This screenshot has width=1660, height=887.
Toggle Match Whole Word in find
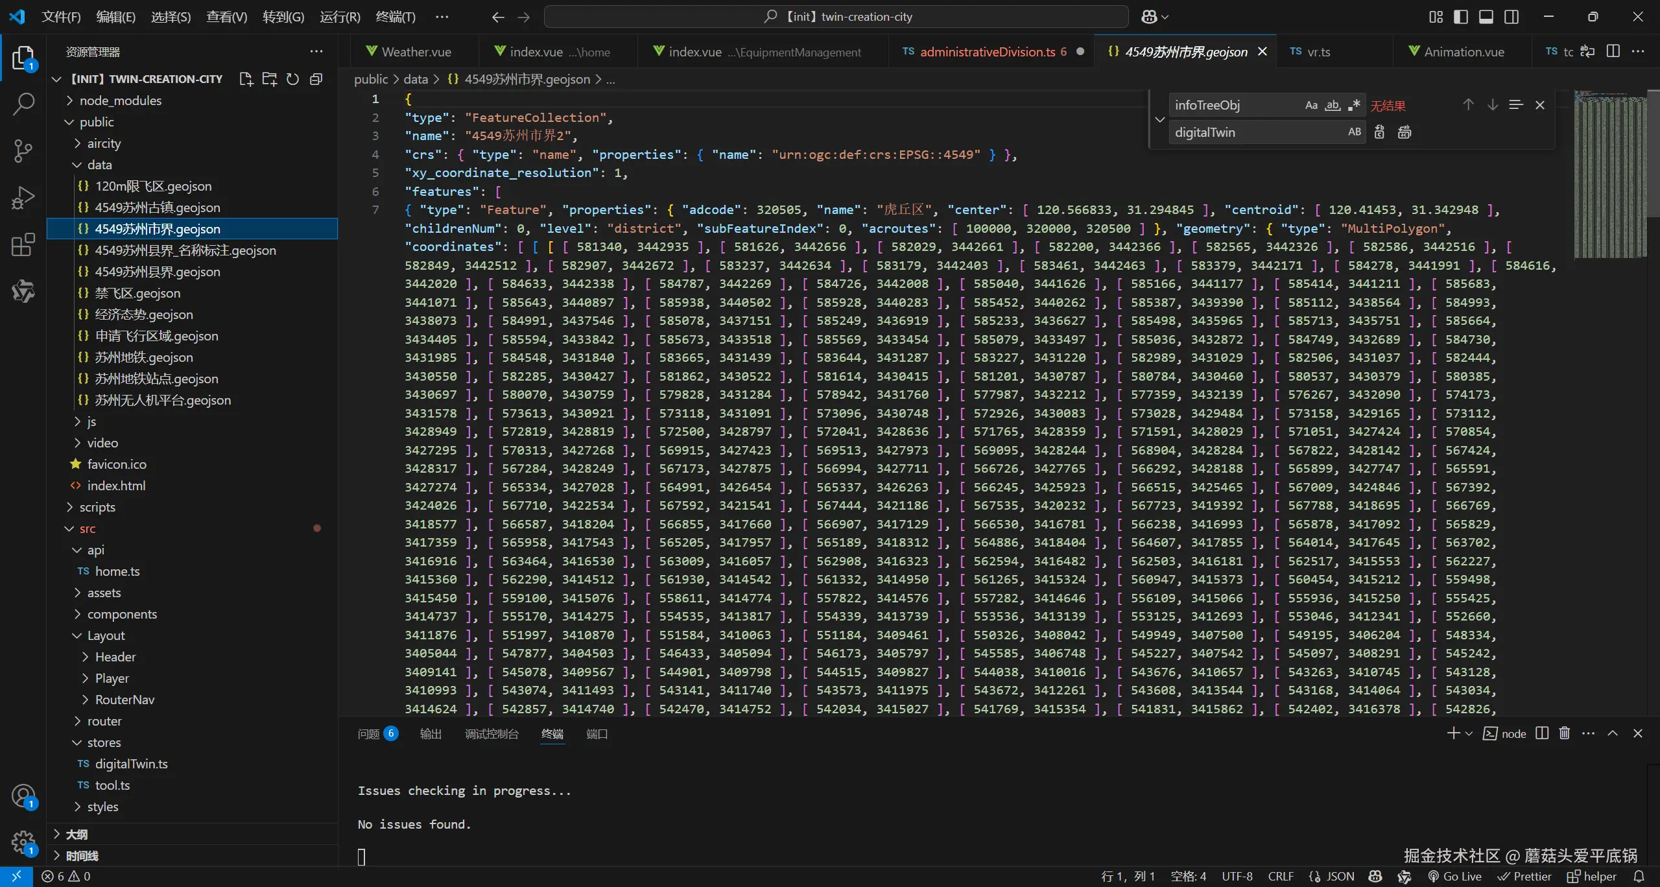(x=1333, y=105)
